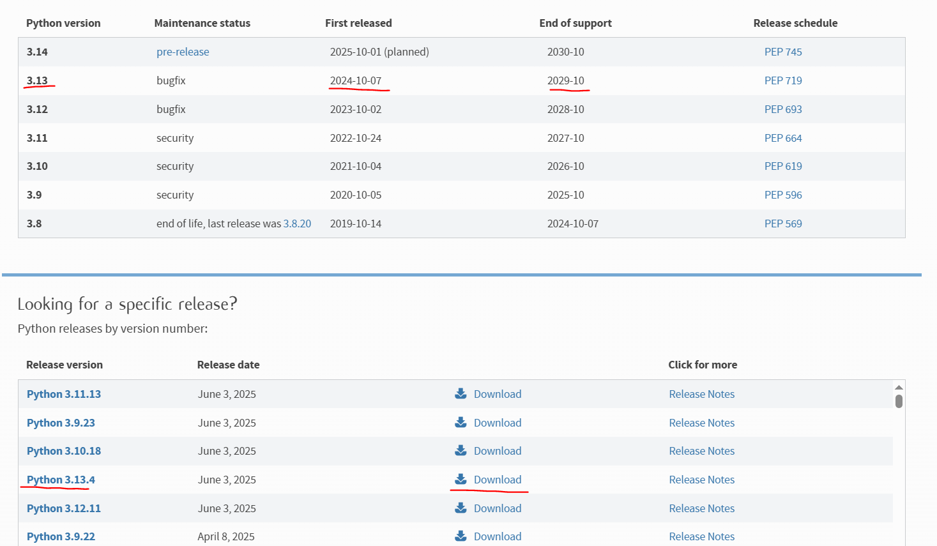Click the releases list scrollbar thumb
Viewport: 937px width, 546px height.
(899, 401)
